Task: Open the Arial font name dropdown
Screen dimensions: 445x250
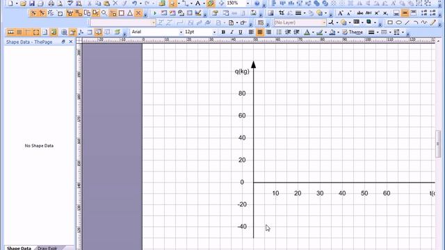Action: (181, 32)
